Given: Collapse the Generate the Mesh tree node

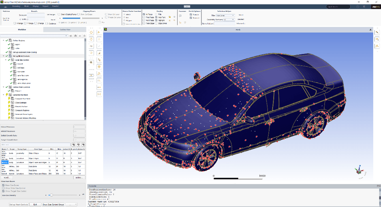Looking at the screenshot, I should click(x=4, y=95).
